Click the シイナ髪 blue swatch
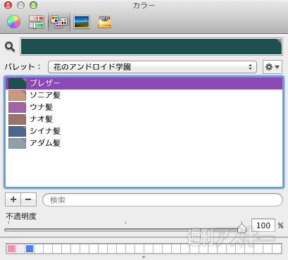The width and height of the screenshot is (288, 260). [17, 131]
